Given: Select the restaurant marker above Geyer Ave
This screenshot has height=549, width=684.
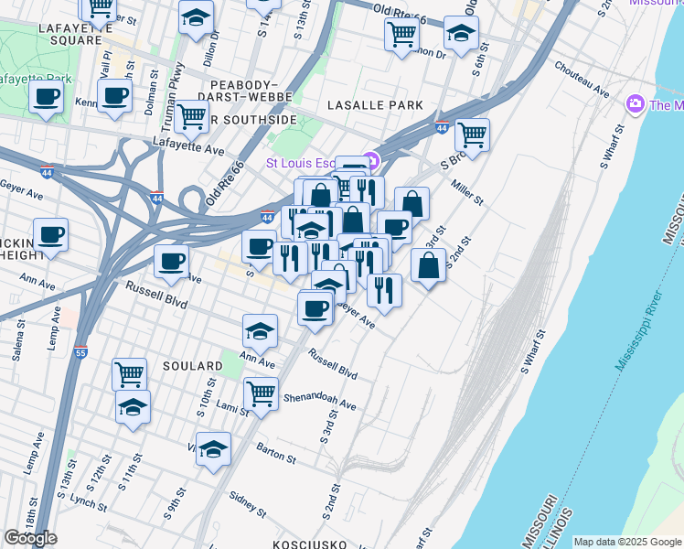Looking at the screenshot, I should tap(384, 291).
